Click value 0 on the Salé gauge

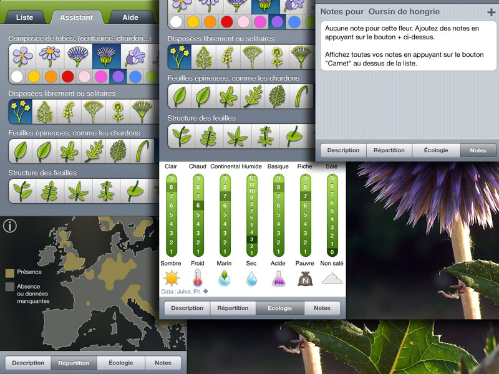pos(332,252)
